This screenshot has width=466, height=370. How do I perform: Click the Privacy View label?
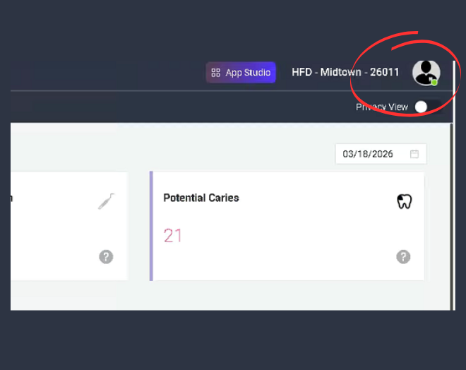coord(382,107)
